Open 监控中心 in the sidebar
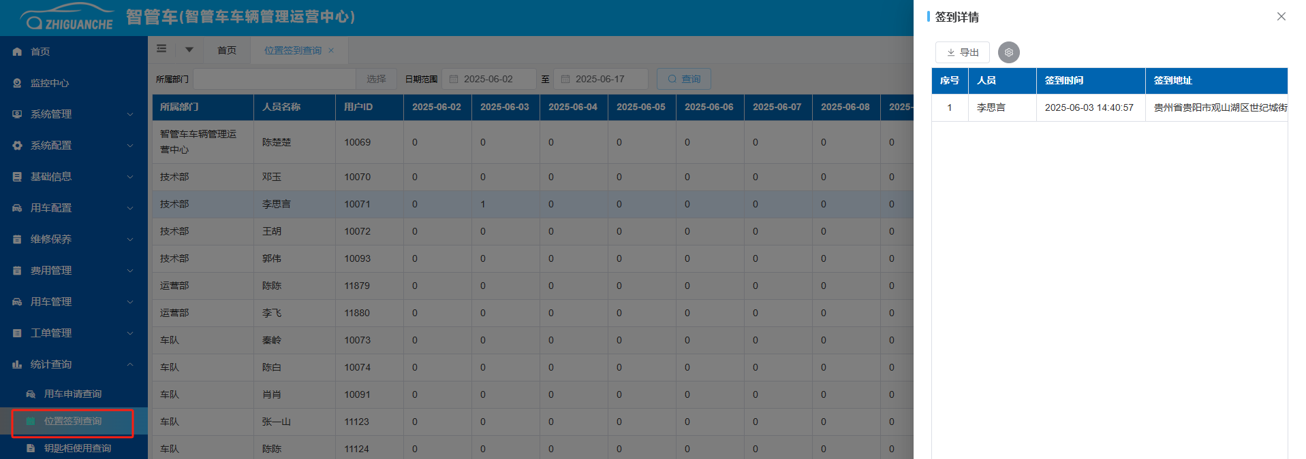The height and width of the screenshot is (459, 1306). [x=49, y=83]
